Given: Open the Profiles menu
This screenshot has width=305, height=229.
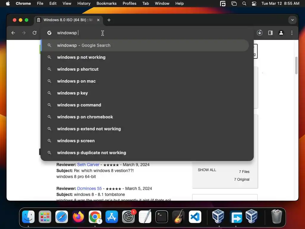Looking at the screenshot, I should pos(129,4).
